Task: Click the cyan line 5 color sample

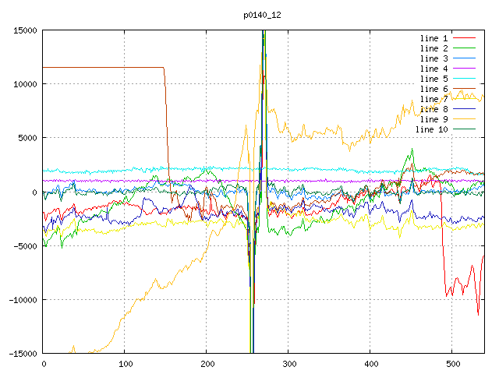Action: (465, 79)
